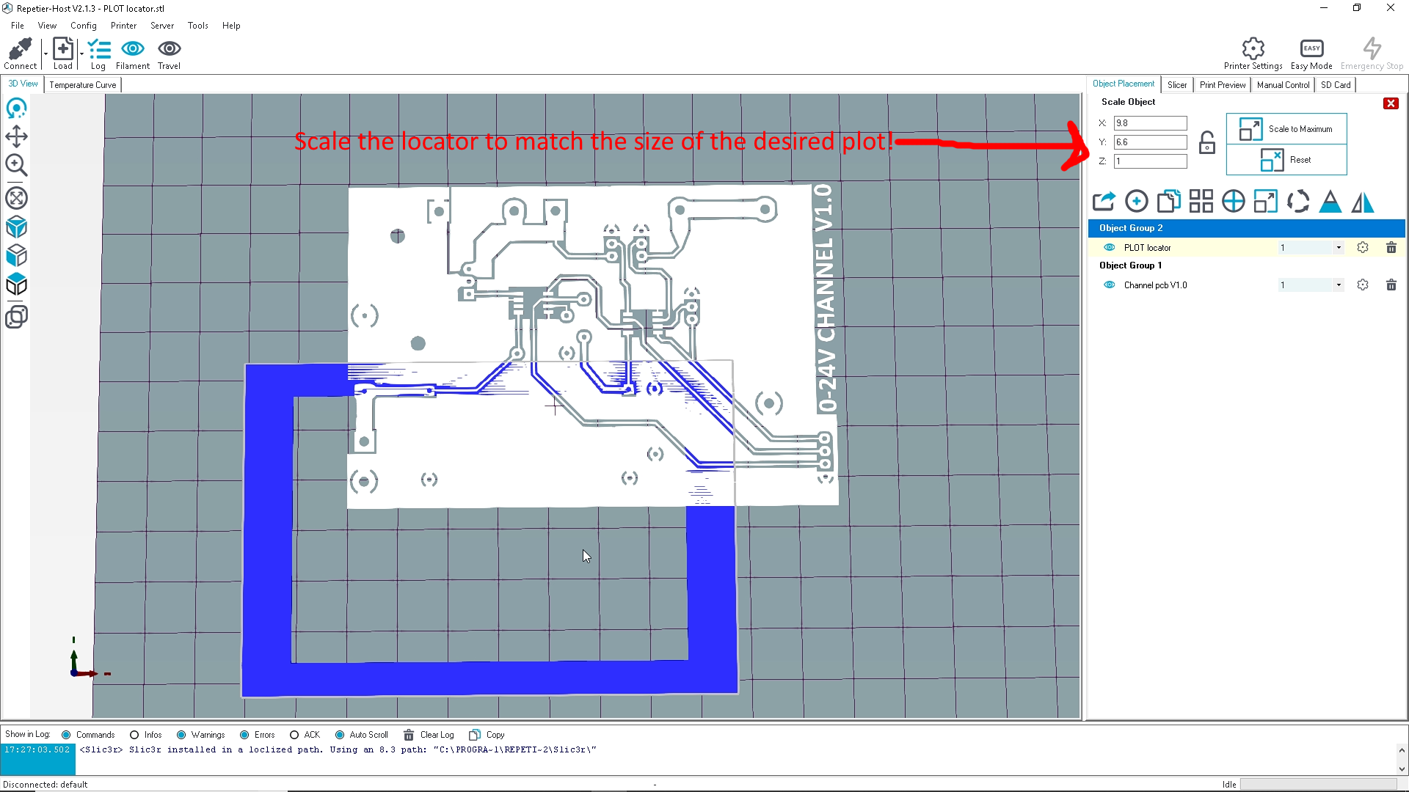Copy the selected objects
This screenshot has width=1409, height=792.
point(1168,200)
